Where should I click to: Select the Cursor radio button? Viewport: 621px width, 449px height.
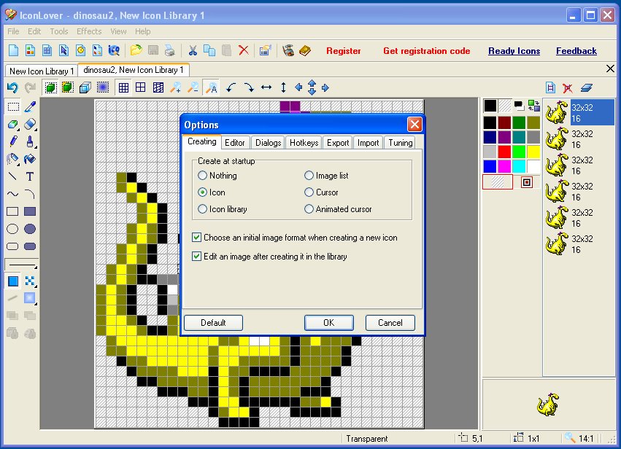(x=321, y=192)
